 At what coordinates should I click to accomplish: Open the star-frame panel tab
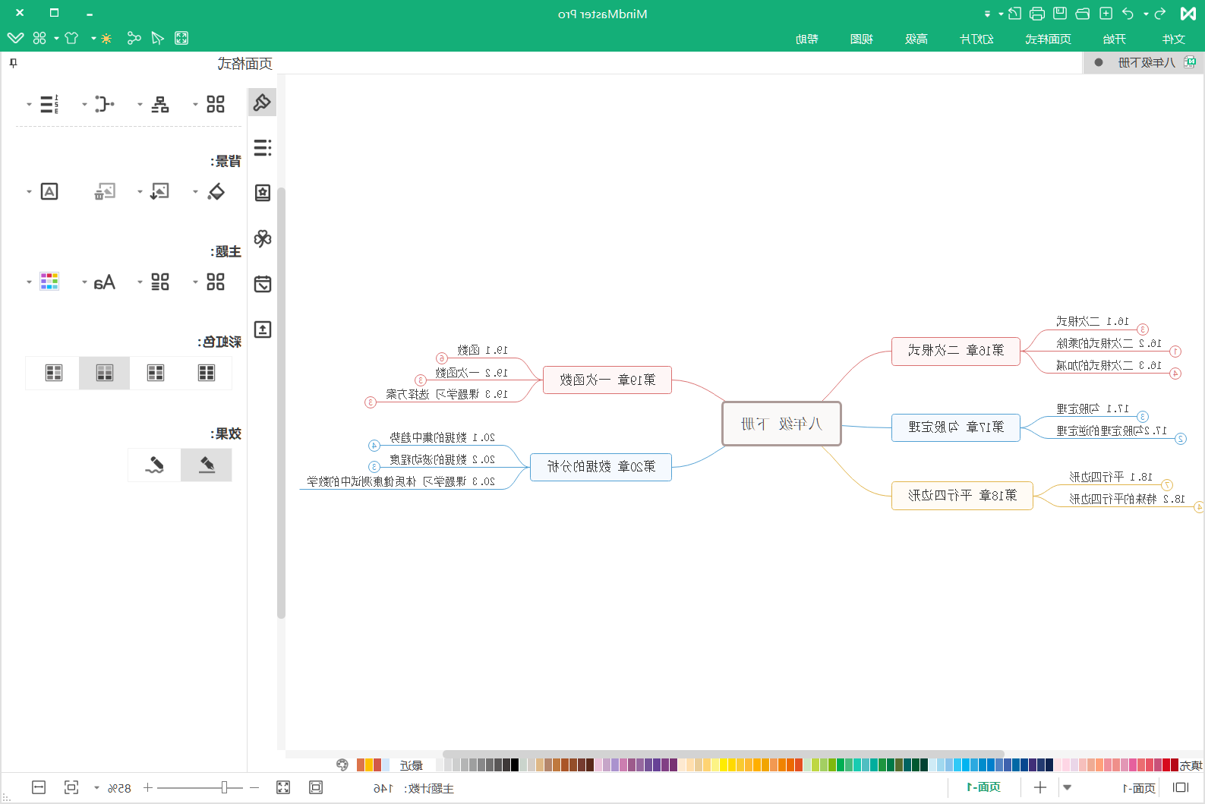tap(262, 193)
